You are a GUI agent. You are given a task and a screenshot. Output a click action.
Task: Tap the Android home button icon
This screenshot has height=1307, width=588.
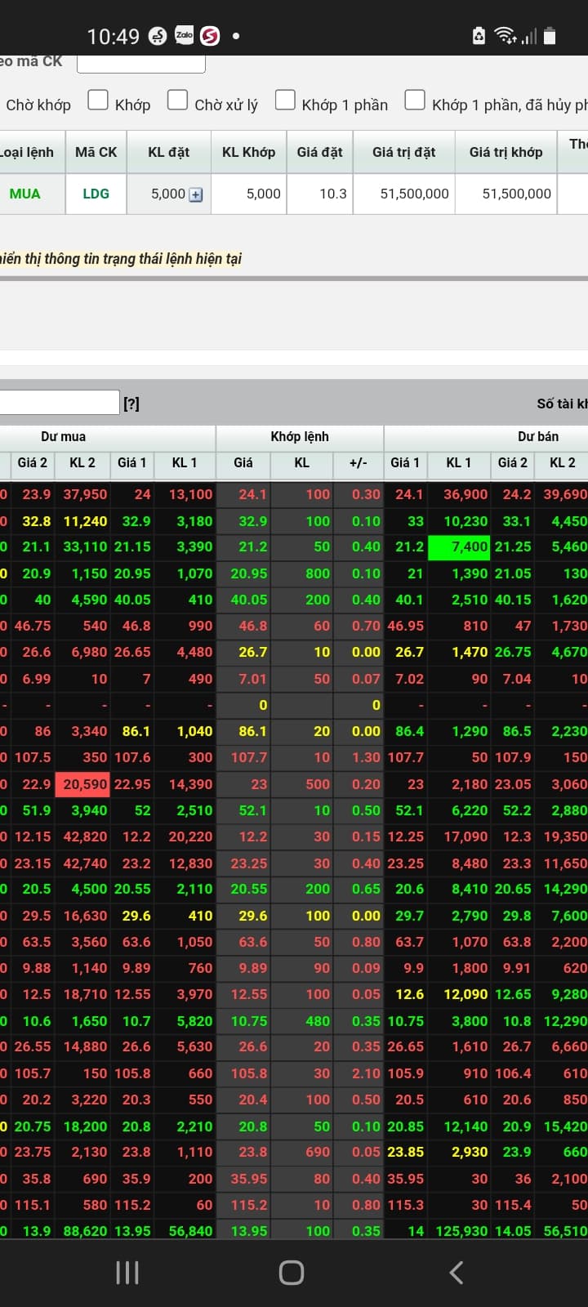(292, 1272)
